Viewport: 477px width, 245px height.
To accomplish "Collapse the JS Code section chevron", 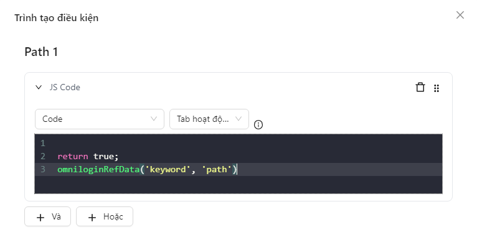I will 39,88.
